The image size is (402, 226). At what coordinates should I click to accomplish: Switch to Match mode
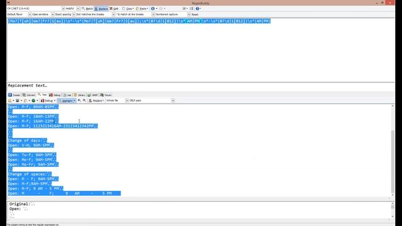(87, 9)
